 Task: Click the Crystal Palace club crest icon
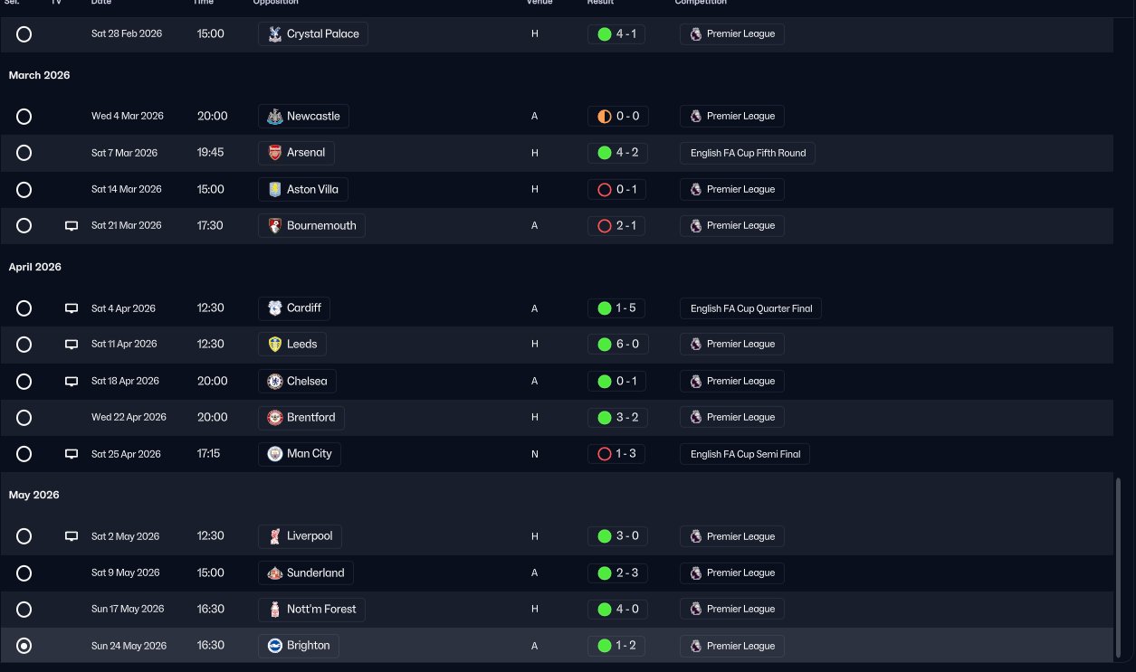[x=275, y=34]
